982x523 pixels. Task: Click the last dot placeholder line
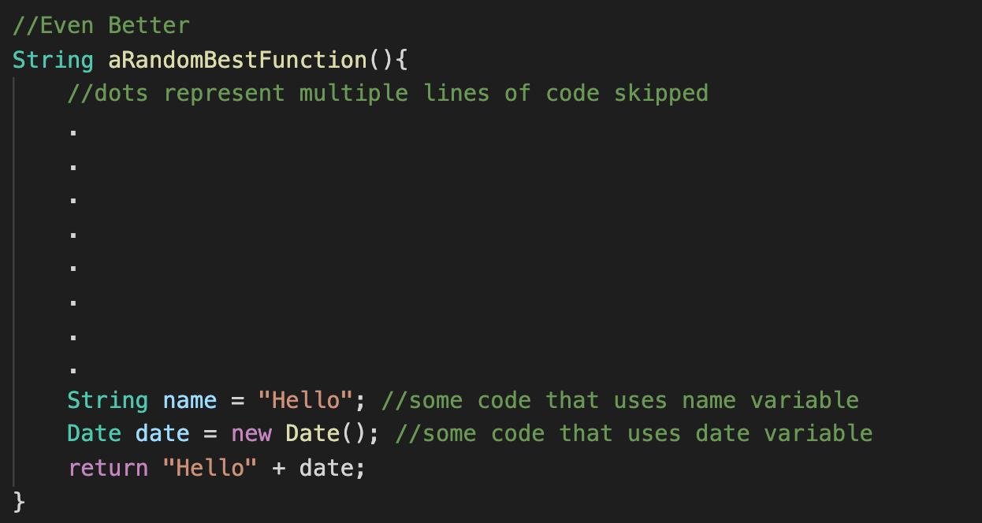pyautogui.click(x=73, y=370)
